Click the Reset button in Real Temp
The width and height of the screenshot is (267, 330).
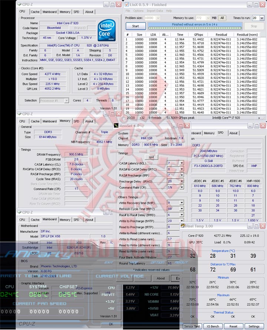pyautogui.click(x=233, y=326)
